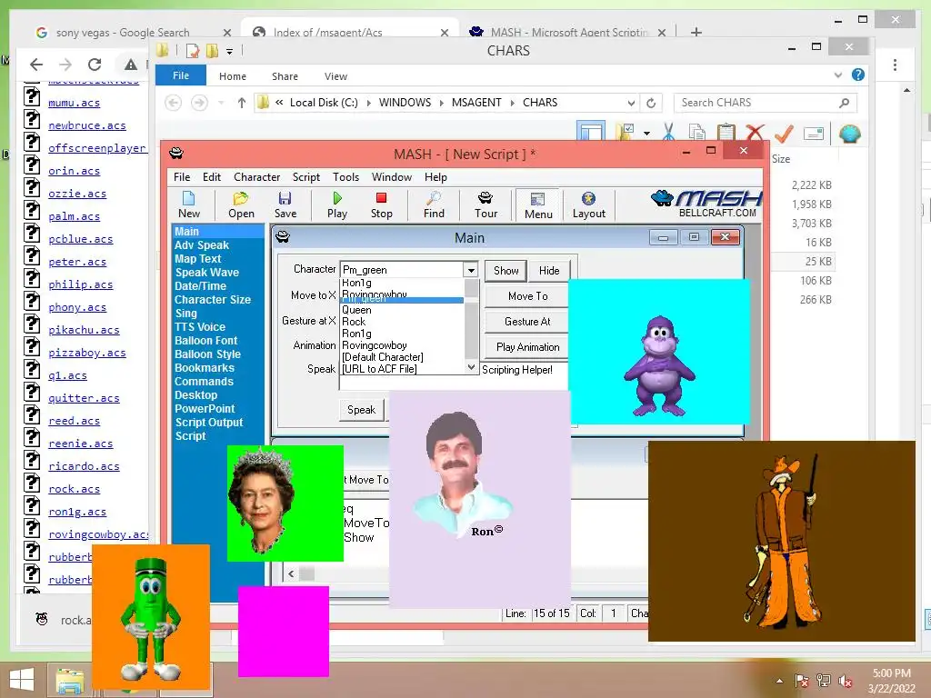Screen dimensions: 931x698
Task: Select TTS Voice in the MASH sidebar
Action: point(200,327)
